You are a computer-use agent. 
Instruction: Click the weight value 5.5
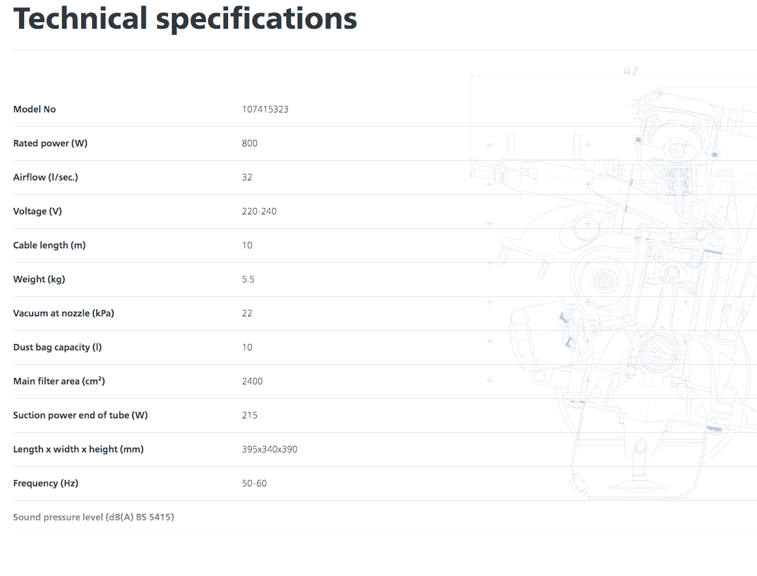tap(248, 279)
